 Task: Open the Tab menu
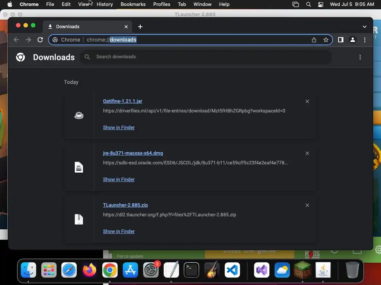[182, 4]
